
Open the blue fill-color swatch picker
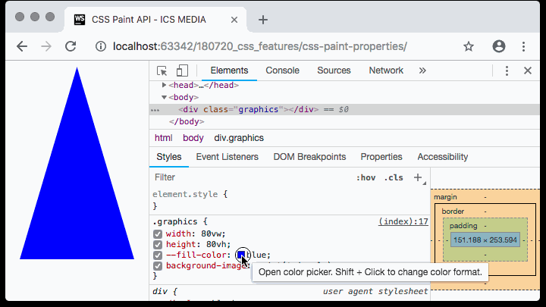pyautogui.click(x=241, y=255)
